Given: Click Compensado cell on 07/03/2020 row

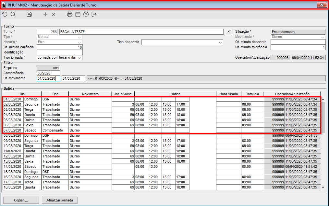Looking at the screenshot, I should 55,130.
